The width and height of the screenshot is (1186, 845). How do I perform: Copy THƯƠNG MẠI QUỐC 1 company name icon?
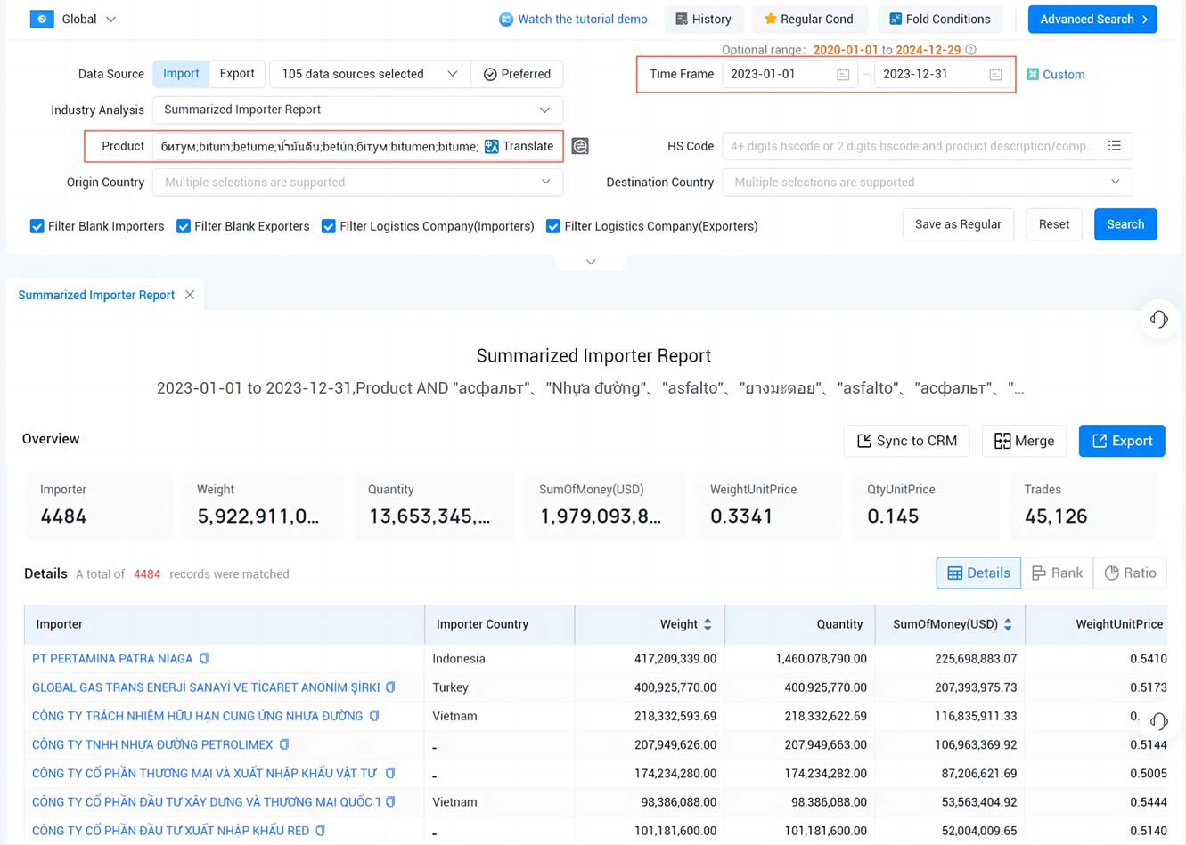click(x=390, y=802)
